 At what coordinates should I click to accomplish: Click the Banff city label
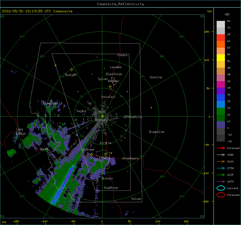coord(44,149)
